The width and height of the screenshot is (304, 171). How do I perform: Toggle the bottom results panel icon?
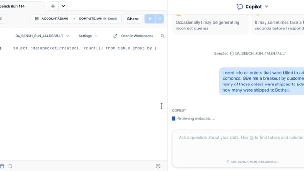point(10,166)
